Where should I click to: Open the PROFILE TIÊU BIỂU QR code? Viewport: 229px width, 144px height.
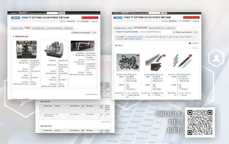pyautogui.click(x=200, y=123)
